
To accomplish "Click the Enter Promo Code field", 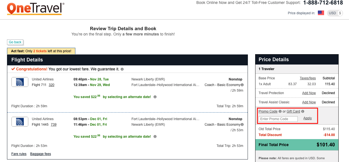I will pos(278,119).
